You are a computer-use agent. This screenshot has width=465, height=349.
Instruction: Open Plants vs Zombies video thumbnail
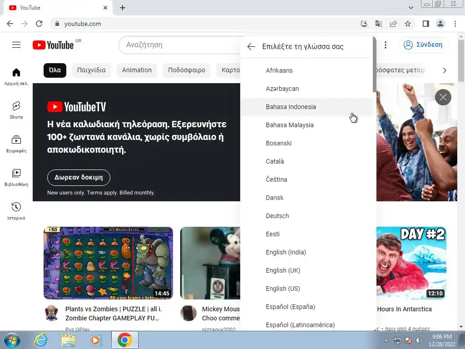click(108, 263)
